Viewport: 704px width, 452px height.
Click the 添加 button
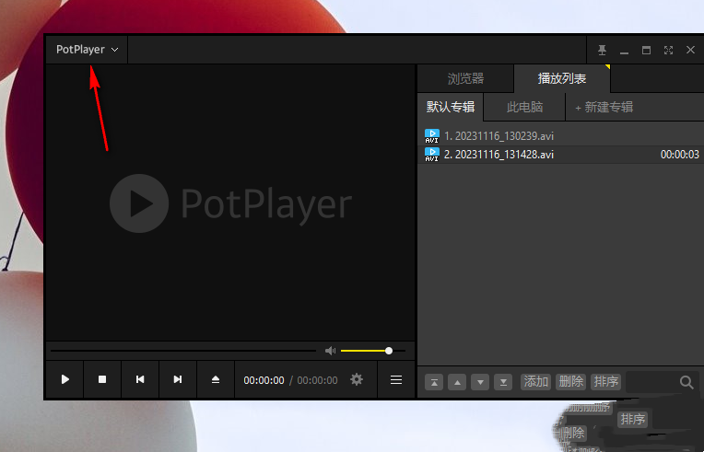tap(535, 382)
